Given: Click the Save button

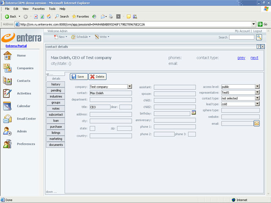Looking at the screenshot, I should pos(79,77).
